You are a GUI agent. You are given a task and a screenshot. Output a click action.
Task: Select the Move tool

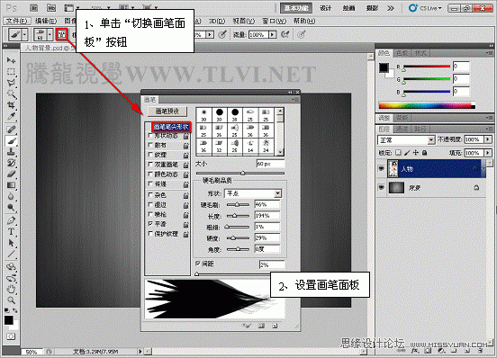pos(11,60)
